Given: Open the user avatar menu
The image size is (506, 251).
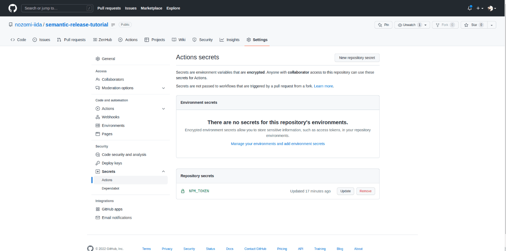Looking at the screenshot, I should click(492, 8).
